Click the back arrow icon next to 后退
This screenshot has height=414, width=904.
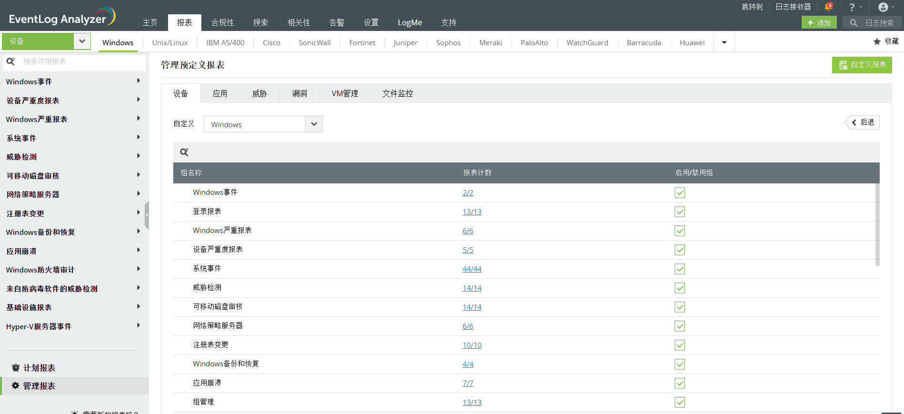(x=854, y=122)
